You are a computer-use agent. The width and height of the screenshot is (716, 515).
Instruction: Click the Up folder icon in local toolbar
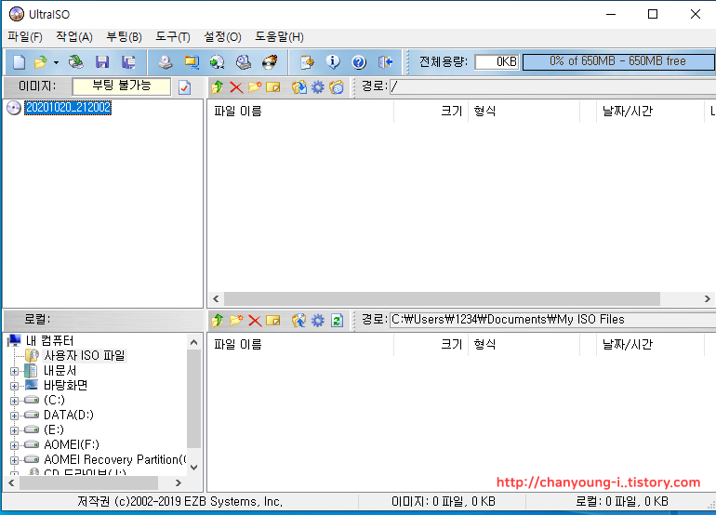tap(218, 320)
